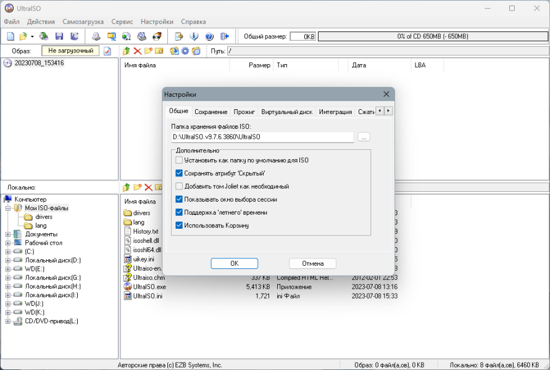The image size is (550, 370).
Task: Click the folder with disc icon near Путь
Action: coord(196,51)
